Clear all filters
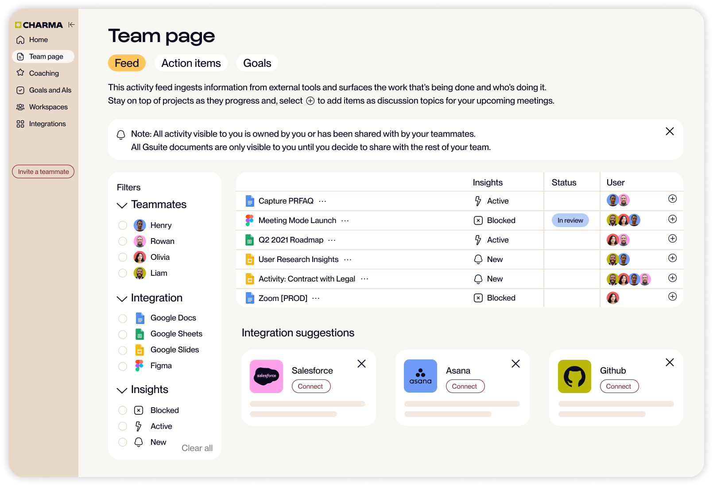The height and width of the screenshot is (486, 713). 197,448
